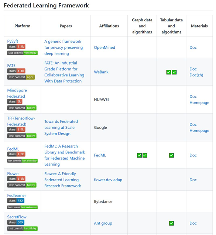Open the Homepage link for TFF
Screen dimensions: 216x235
coord(199,131)
